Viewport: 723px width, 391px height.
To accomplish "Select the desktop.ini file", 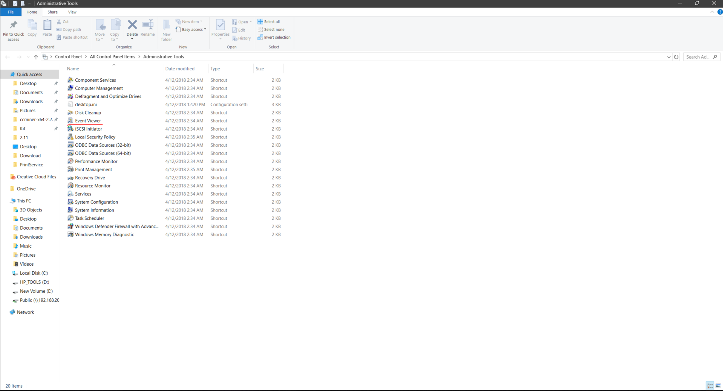I will click(86, 105).
